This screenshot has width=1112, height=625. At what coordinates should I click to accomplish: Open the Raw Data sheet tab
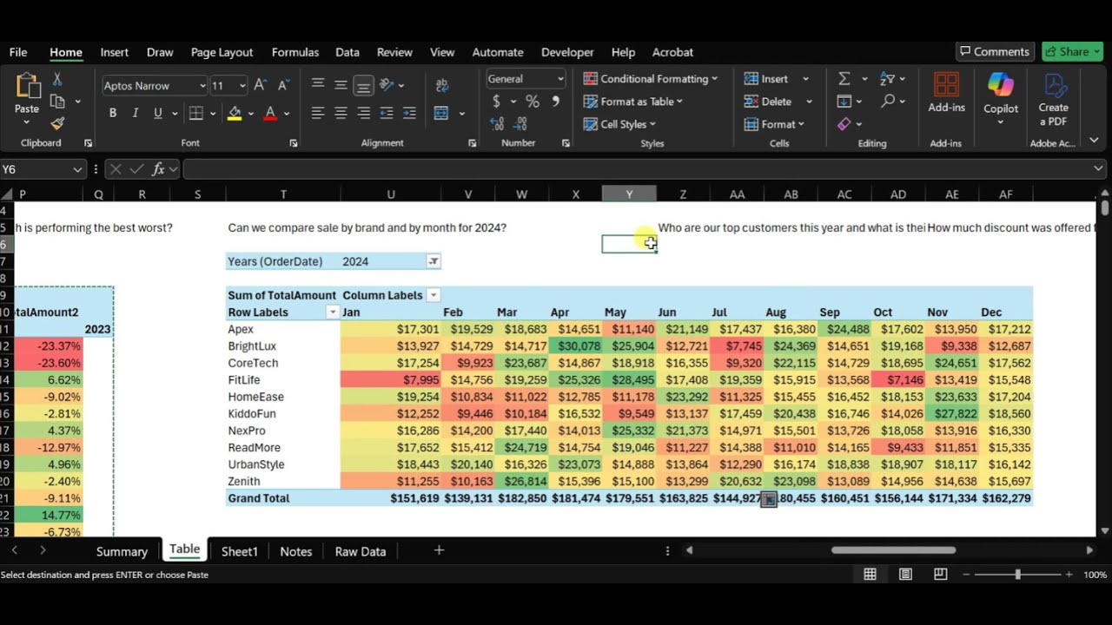click(360, 551)
